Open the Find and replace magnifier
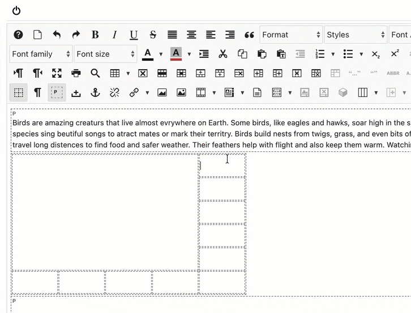 [x=95, y=73]
